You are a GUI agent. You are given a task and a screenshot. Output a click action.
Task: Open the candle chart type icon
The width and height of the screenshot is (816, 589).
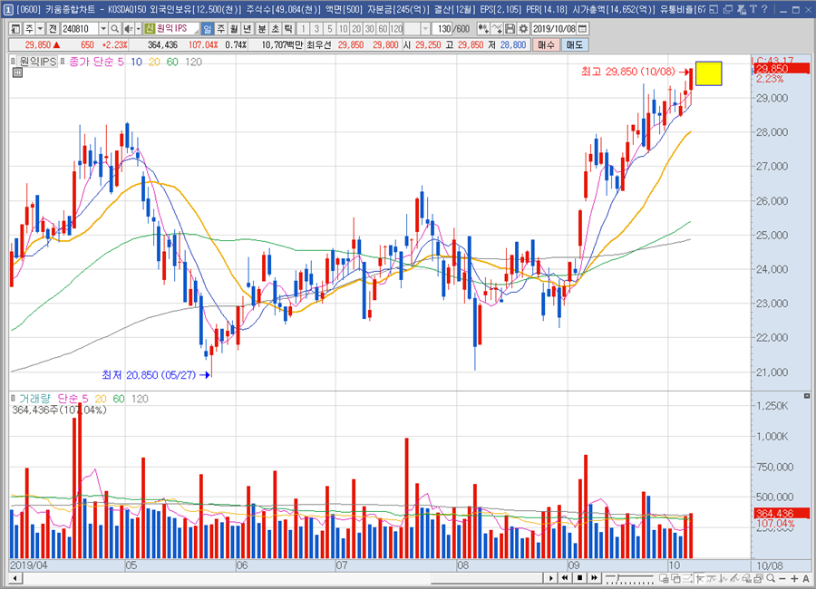click(483, 29)
